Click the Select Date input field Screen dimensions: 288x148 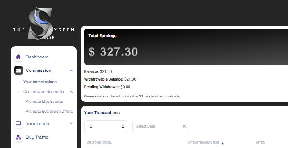(x=157, y=126)
